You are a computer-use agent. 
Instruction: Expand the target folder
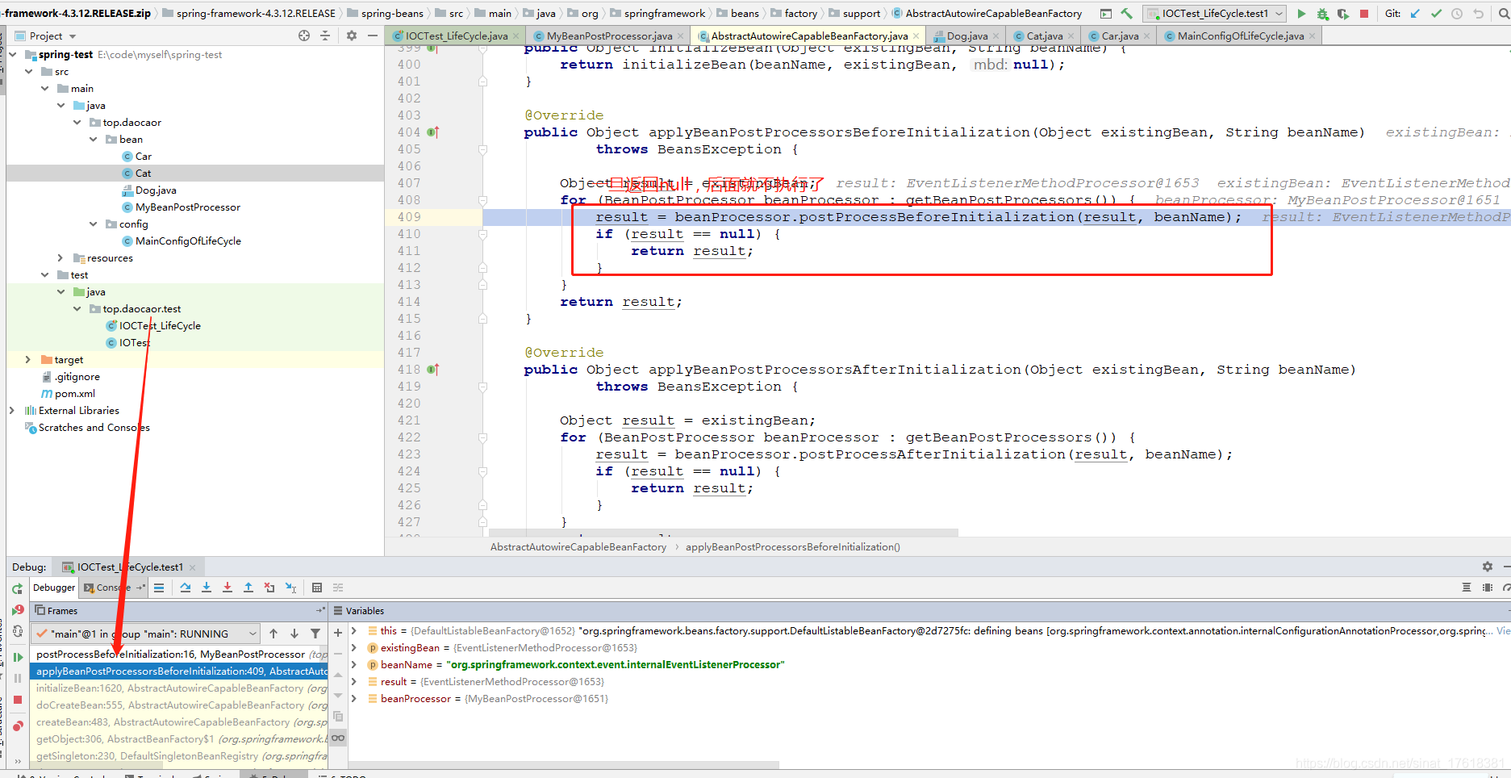(28, 360)
